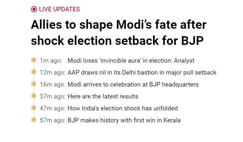243x142 pixels.
Task: Click the timeline dot for the 57m ago update
Action: 34,120
